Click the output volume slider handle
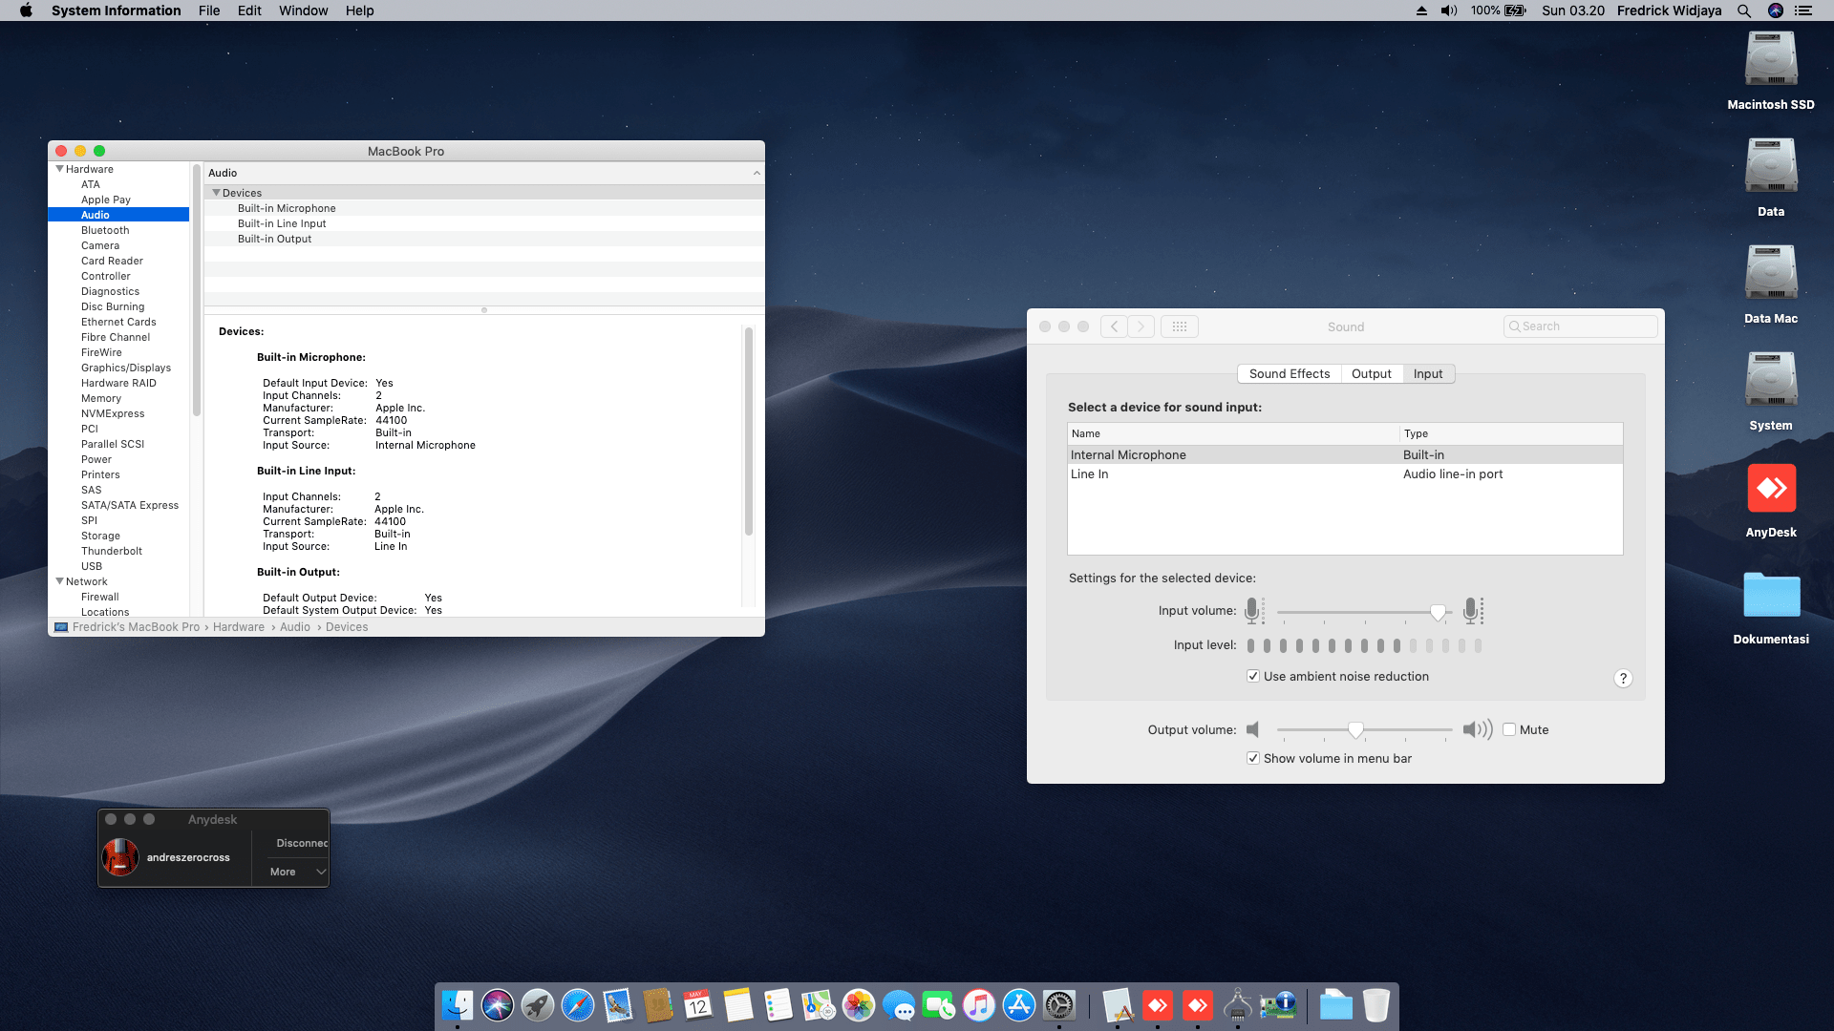Screen dimensions: 1834x1031 tap(1355, 729)
